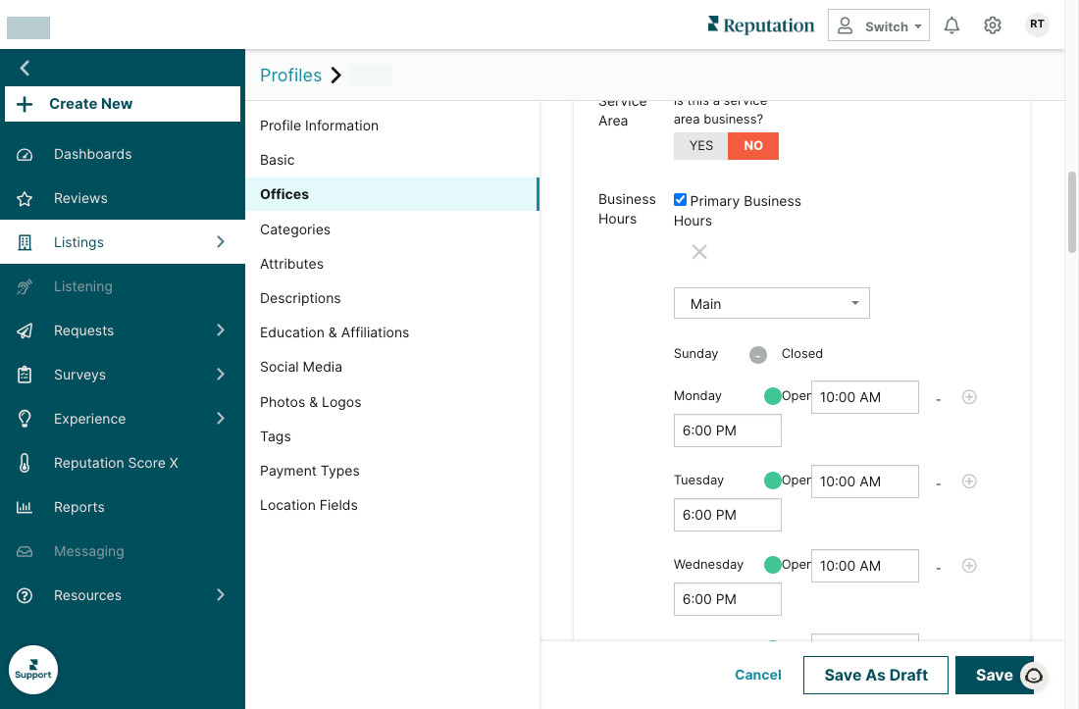Open Profile Information section
This screenshot has height=709, width=1079.
click(x=320, y=126)
